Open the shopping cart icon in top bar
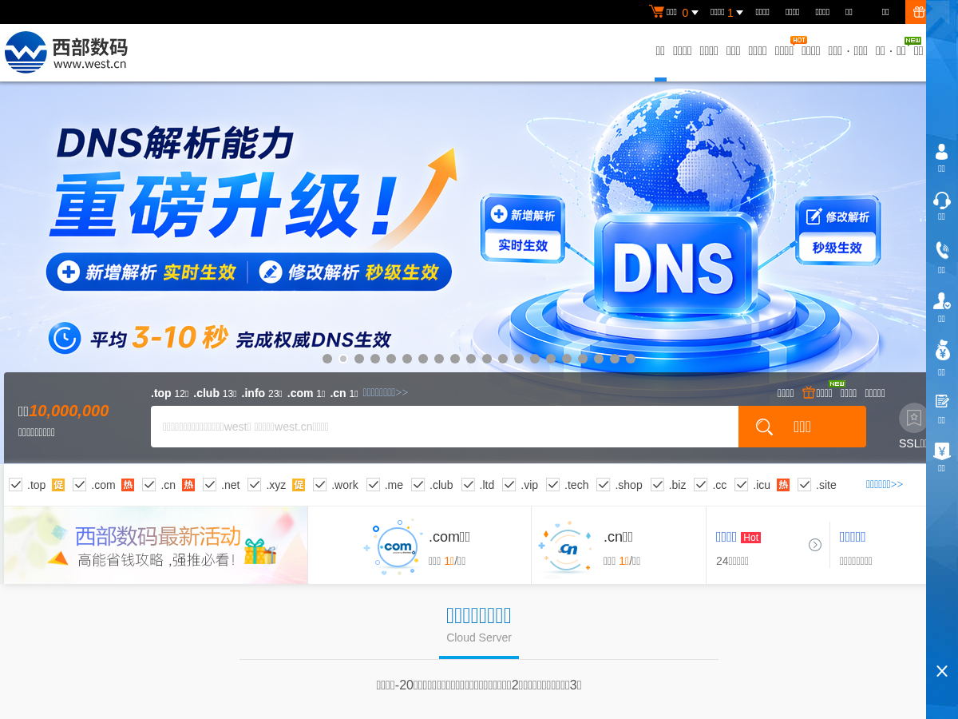The image size is (958, 719). coord(656,11)
